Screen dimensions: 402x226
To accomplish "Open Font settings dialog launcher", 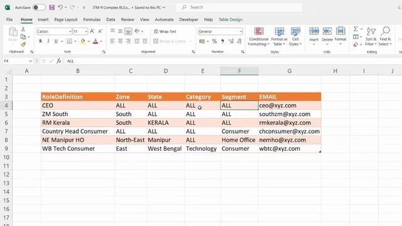I will pyautogui.click(x=104, y=51).
